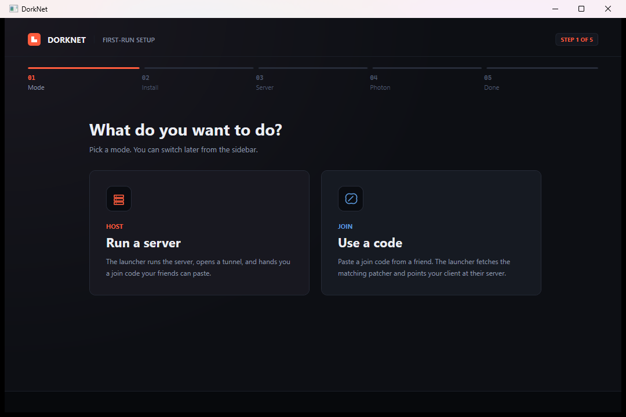Viewport: 626px width, 417px height.
Task: Click the server stack icon in Host card
Action: (x=119, y=199)
